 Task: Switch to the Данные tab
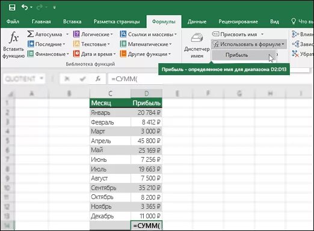(197, 22)
